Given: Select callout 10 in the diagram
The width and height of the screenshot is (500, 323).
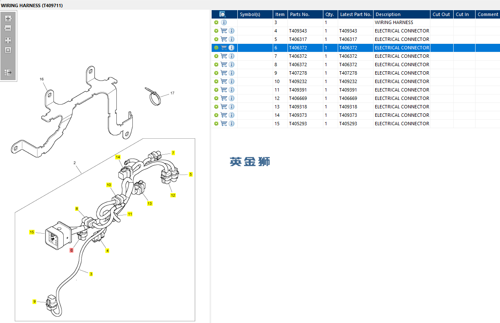Looking at the screenshot, I should [x=109, y=185].
